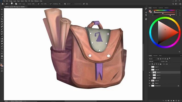Click the search icon at top right
Image resolution: width=182 pixels, height=102 pixels.
tap(173, 4)
